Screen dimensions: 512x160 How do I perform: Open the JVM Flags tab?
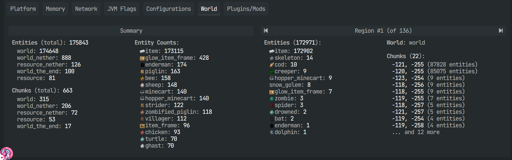click(122, 9)
